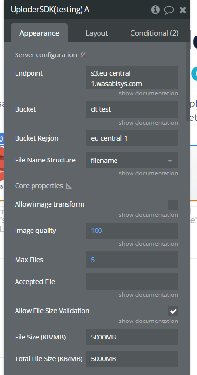Edit the Image quality value 100
This screenshot has height=375, width=197.
pyautogui.click(x=132, y=231)
